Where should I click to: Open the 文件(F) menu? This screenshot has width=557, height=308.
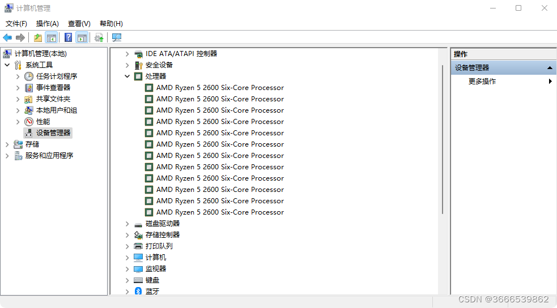coord(16,24)
